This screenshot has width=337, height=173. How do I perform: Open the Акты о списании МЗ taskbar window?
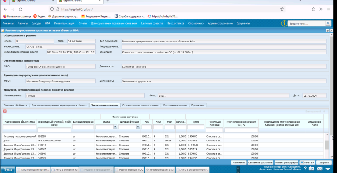pyautogui.click(x=64, y=170)
